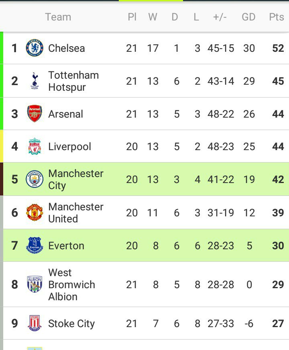Open the Manchester City team link
The image size is (289, 350).
click(x=75, y=179)
